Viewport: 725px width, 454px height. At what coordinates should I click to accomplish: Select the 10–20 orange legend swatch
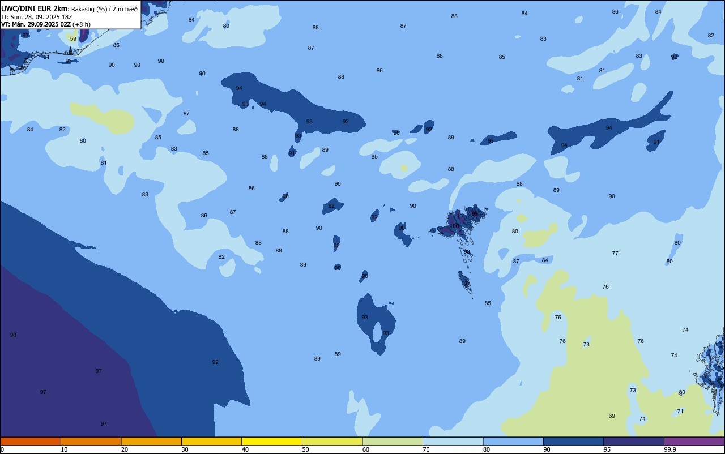tap(91, 441)
